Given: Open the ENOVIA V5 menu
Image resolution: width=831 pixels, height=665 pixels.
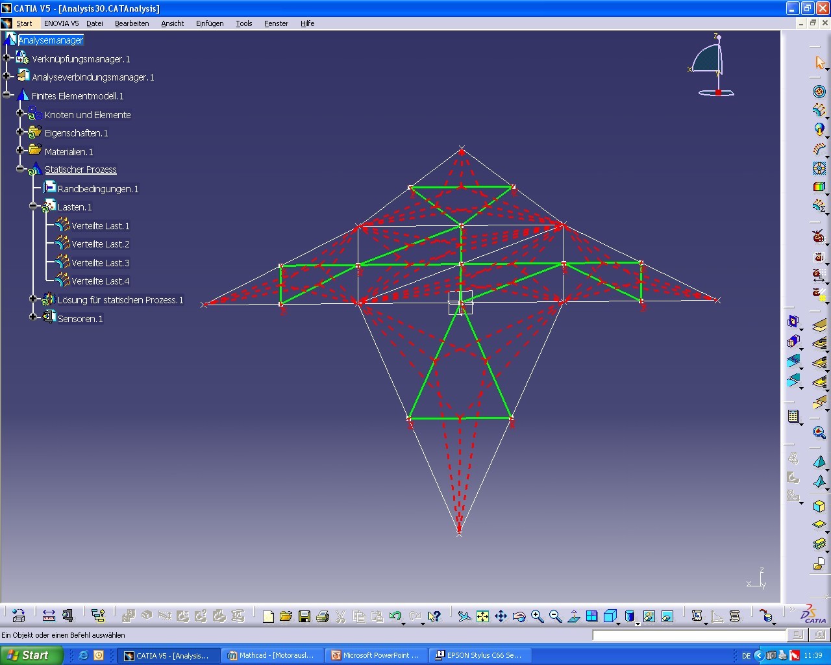Looking at the screenshot, I should click(62, 23).
